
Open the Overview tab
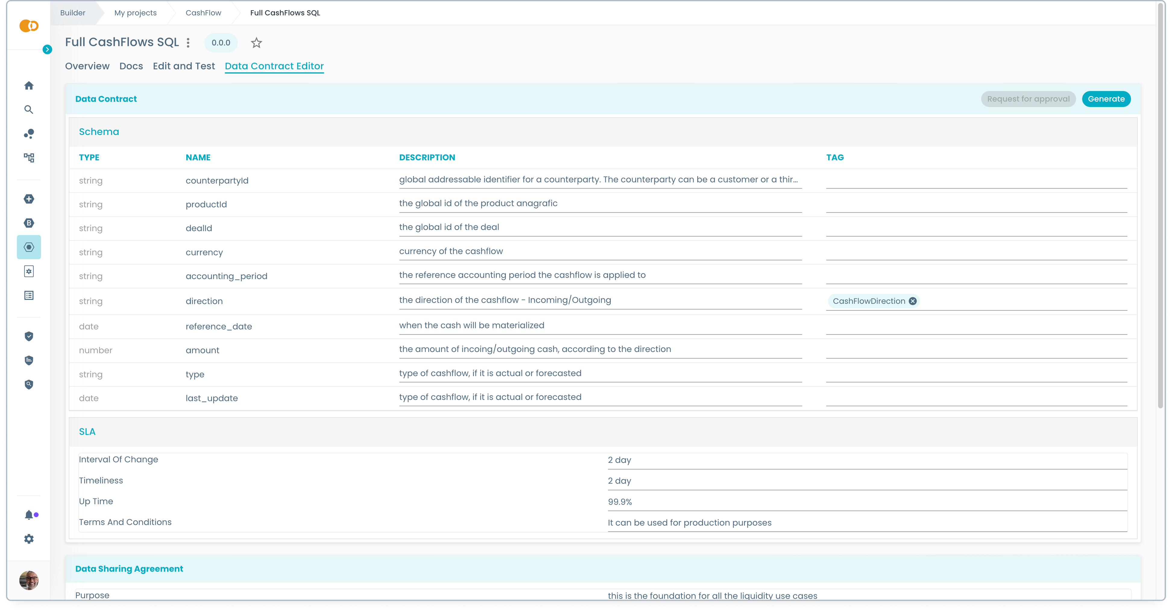click(x=87, y=66)
